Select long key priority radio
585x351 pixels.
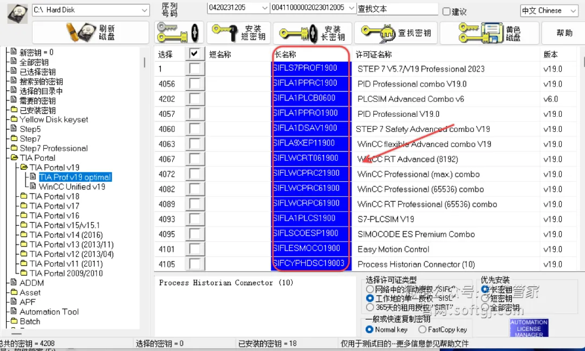point(485,289)
